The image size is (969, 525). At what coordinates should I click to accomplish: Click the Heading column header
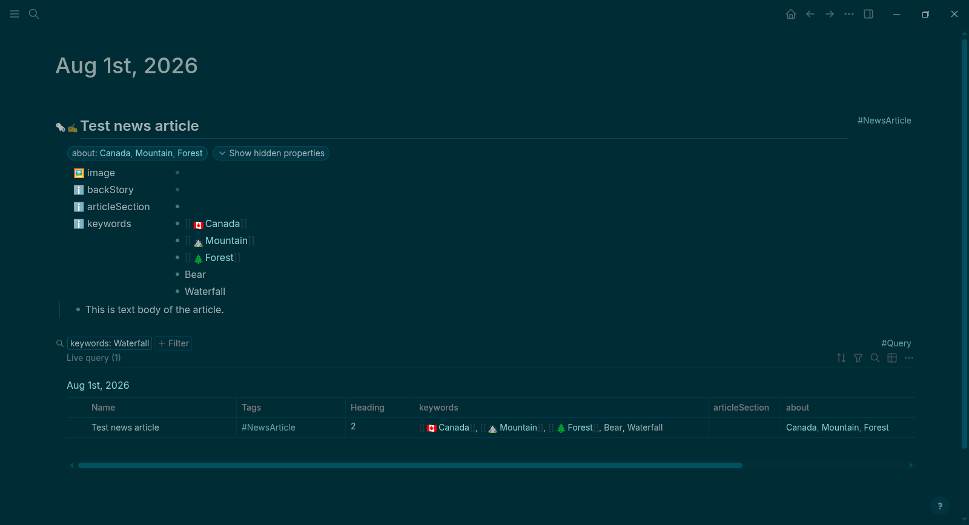[x=368, y=408]
